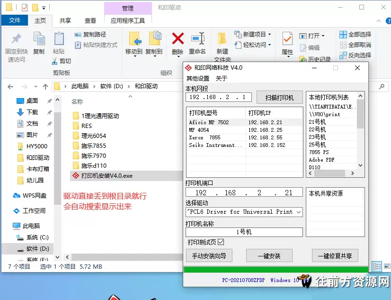The height and width of the screenshot is (300, 391).
Task: Click the search magnifier icon in Explorer
Action: (x=382, y=87)
